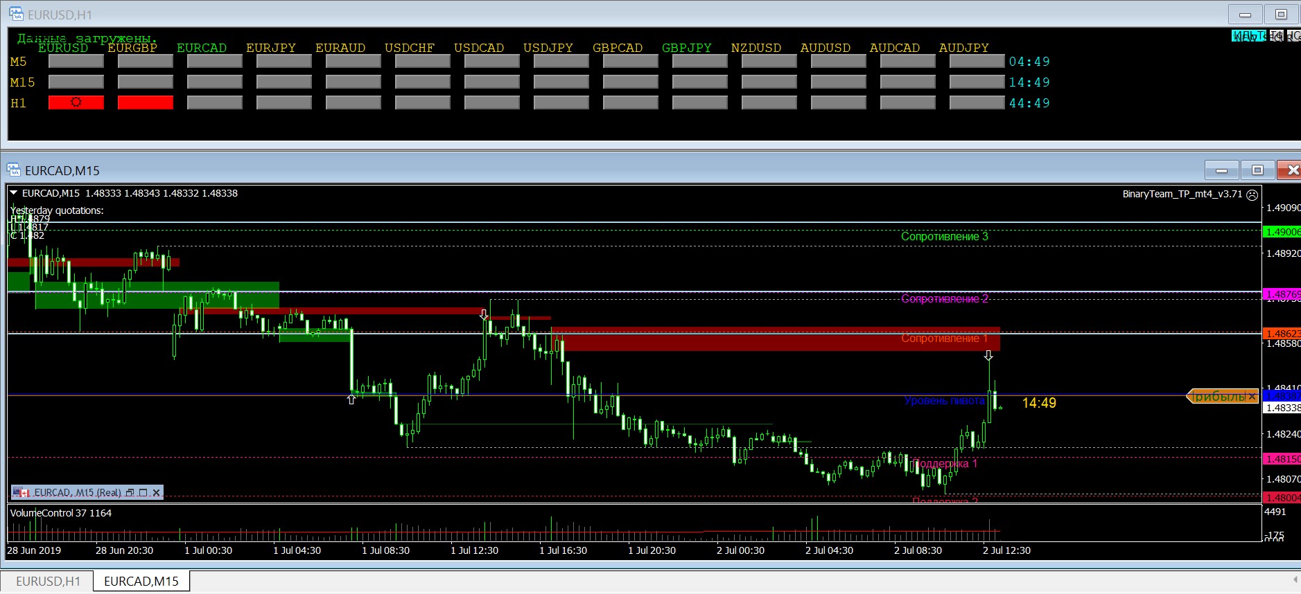Maximize the EURUSD,H1 chart window
The width and height of the screenshot is (1301, 594).
pos(1281,15)
